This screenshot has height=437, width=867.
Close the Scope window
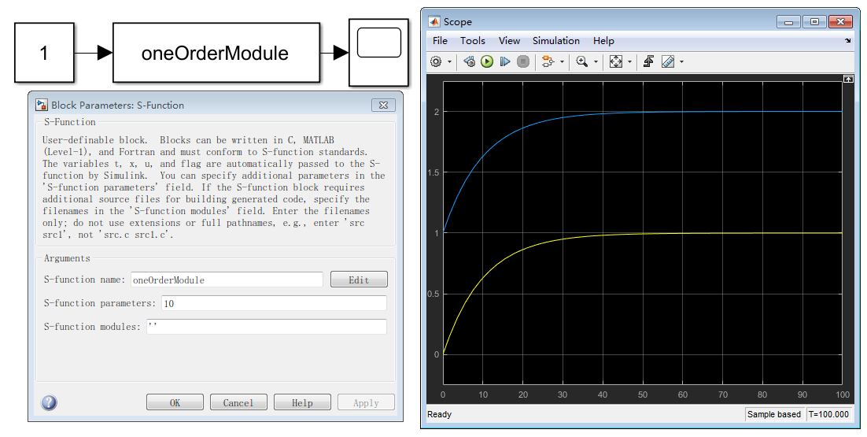840,22
